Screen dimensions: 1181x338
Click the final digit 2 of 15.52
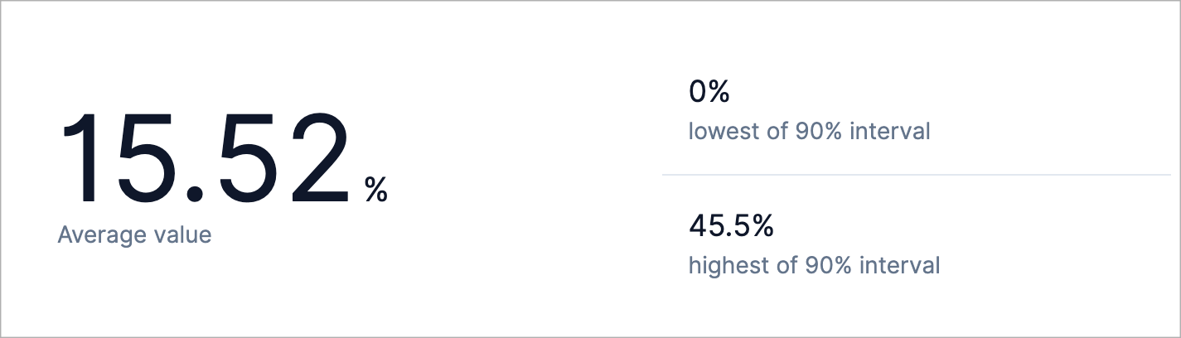[317, 157]
